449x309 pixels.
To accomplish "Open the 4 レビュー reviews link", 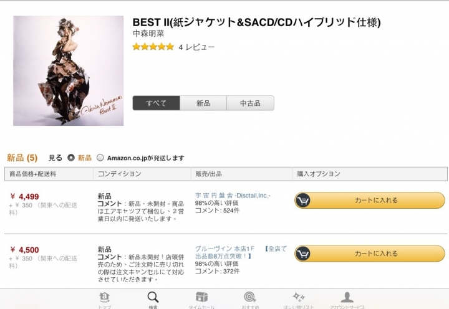I will pyautogui.click(x=196, y=47).
